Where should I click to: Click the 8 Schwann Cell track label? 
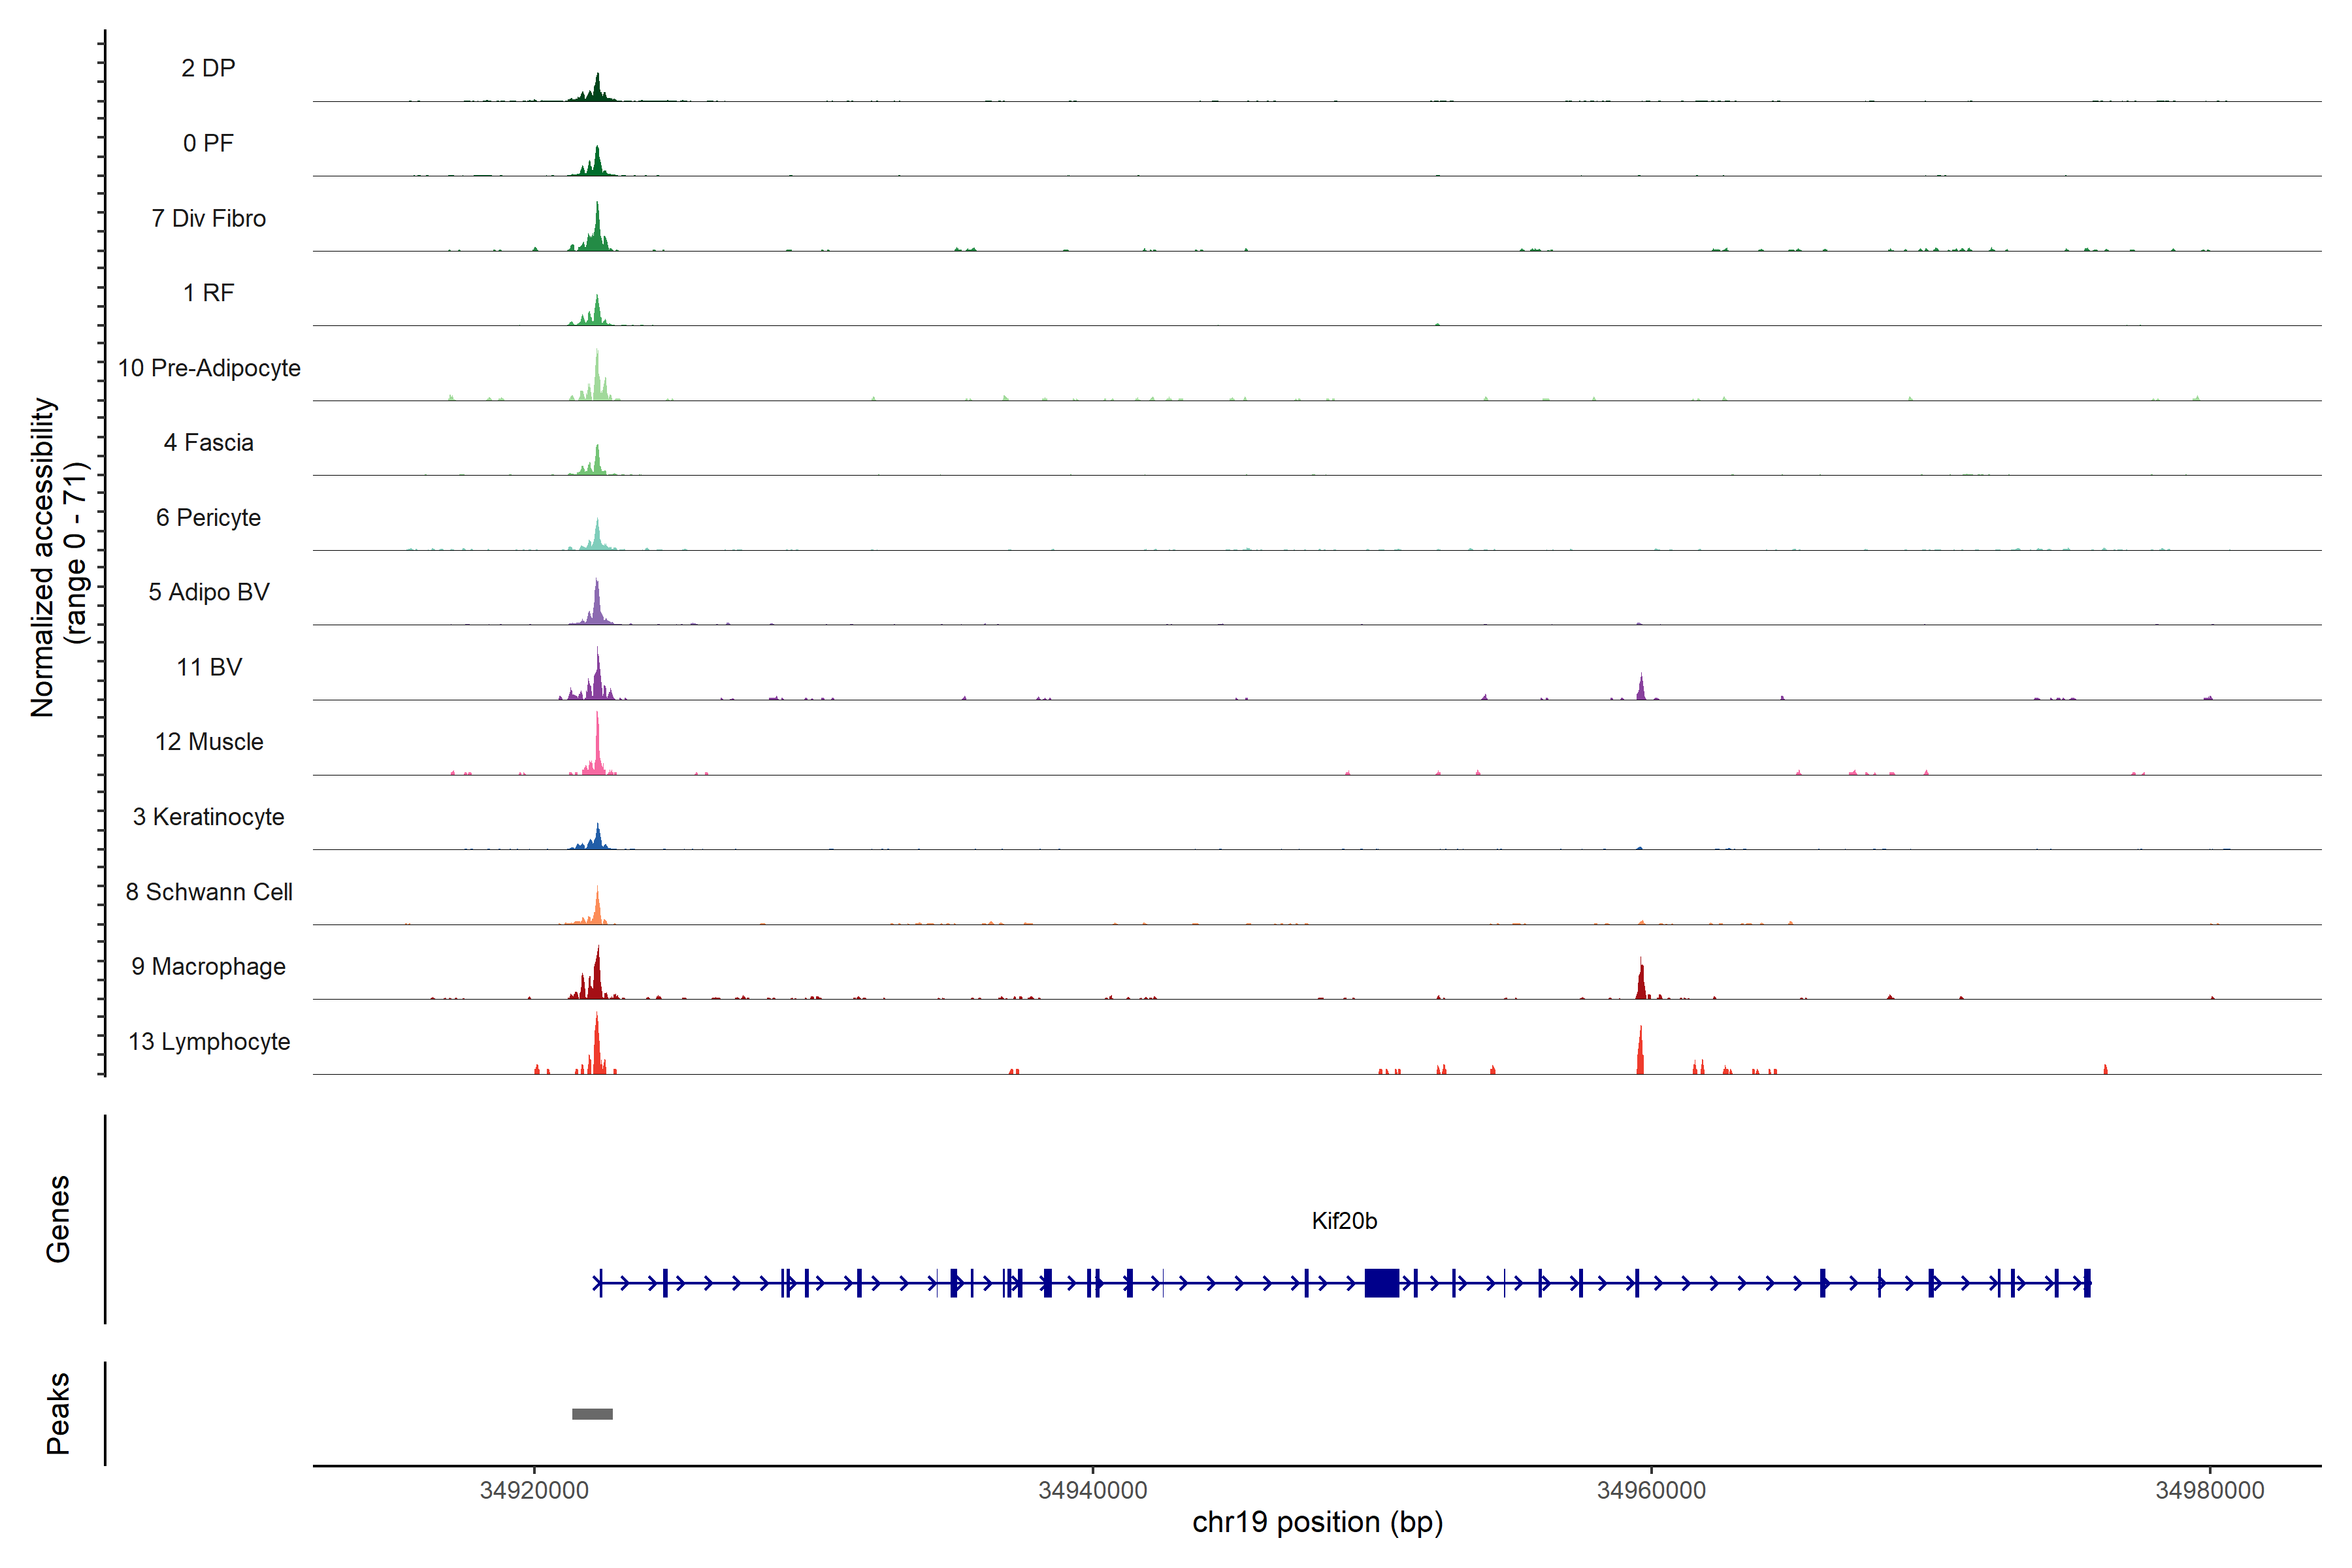click(x=209, y=892)
